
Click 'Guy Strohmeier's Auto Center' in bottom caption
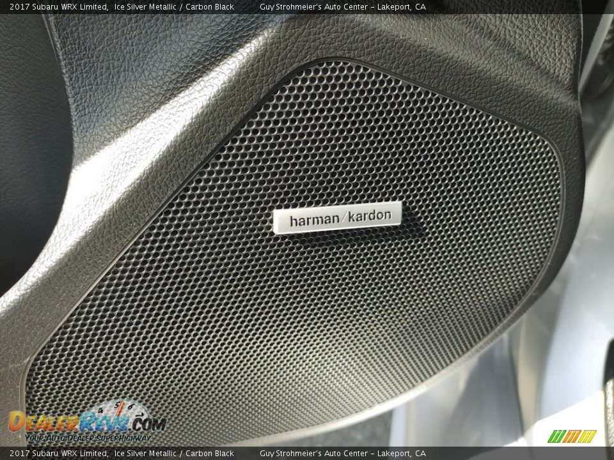pyautogui.click(x=313, y=454)
